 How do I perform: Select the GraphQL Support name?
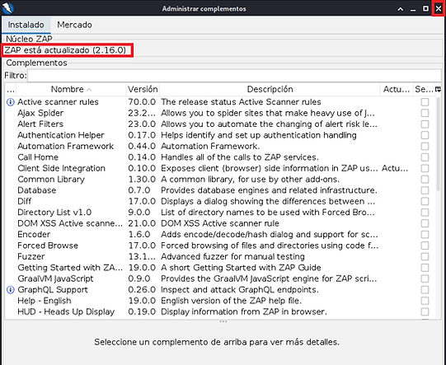click(x=53, y=290)
